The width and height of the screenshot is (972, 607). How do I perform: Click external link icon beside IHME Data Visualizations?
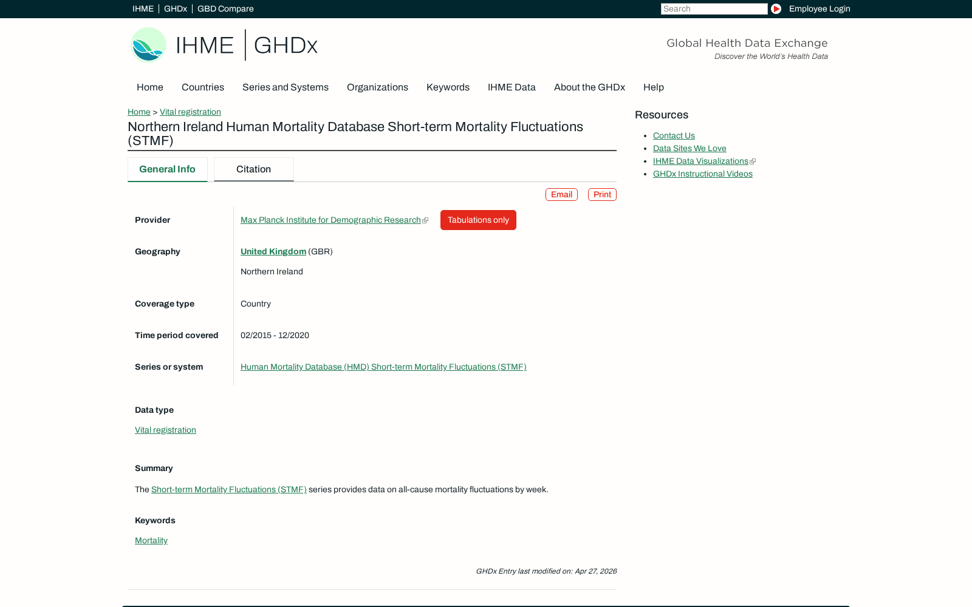coord(753,161)
